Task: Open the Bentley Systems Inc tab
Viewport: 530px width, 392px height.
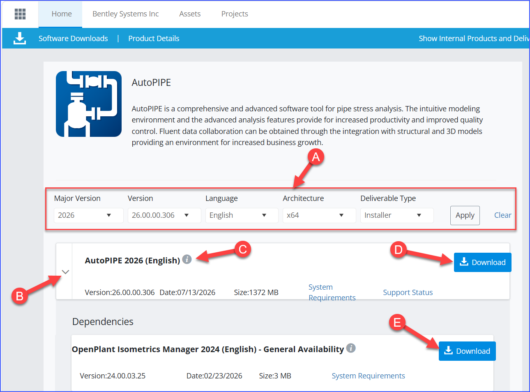Action: point(126,14)
